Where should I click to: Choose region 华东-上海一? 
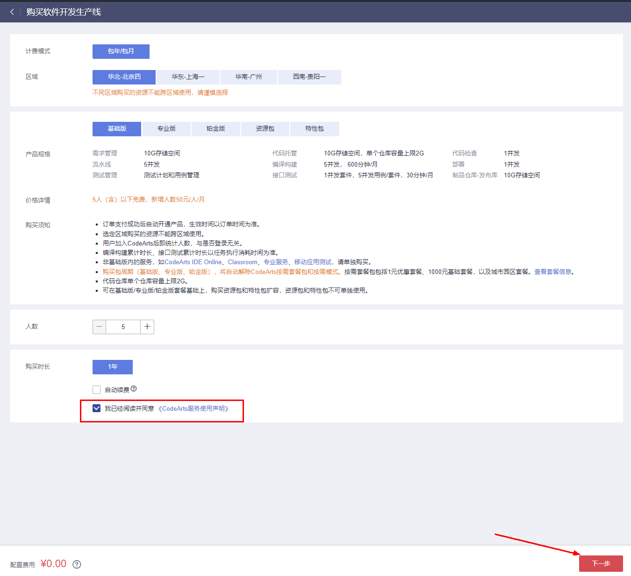188,77
